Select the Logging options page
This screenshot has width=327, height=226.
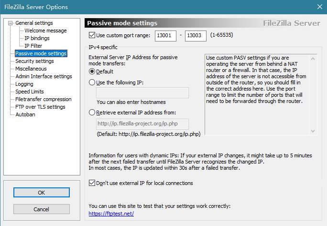click(x=24, y=84)
